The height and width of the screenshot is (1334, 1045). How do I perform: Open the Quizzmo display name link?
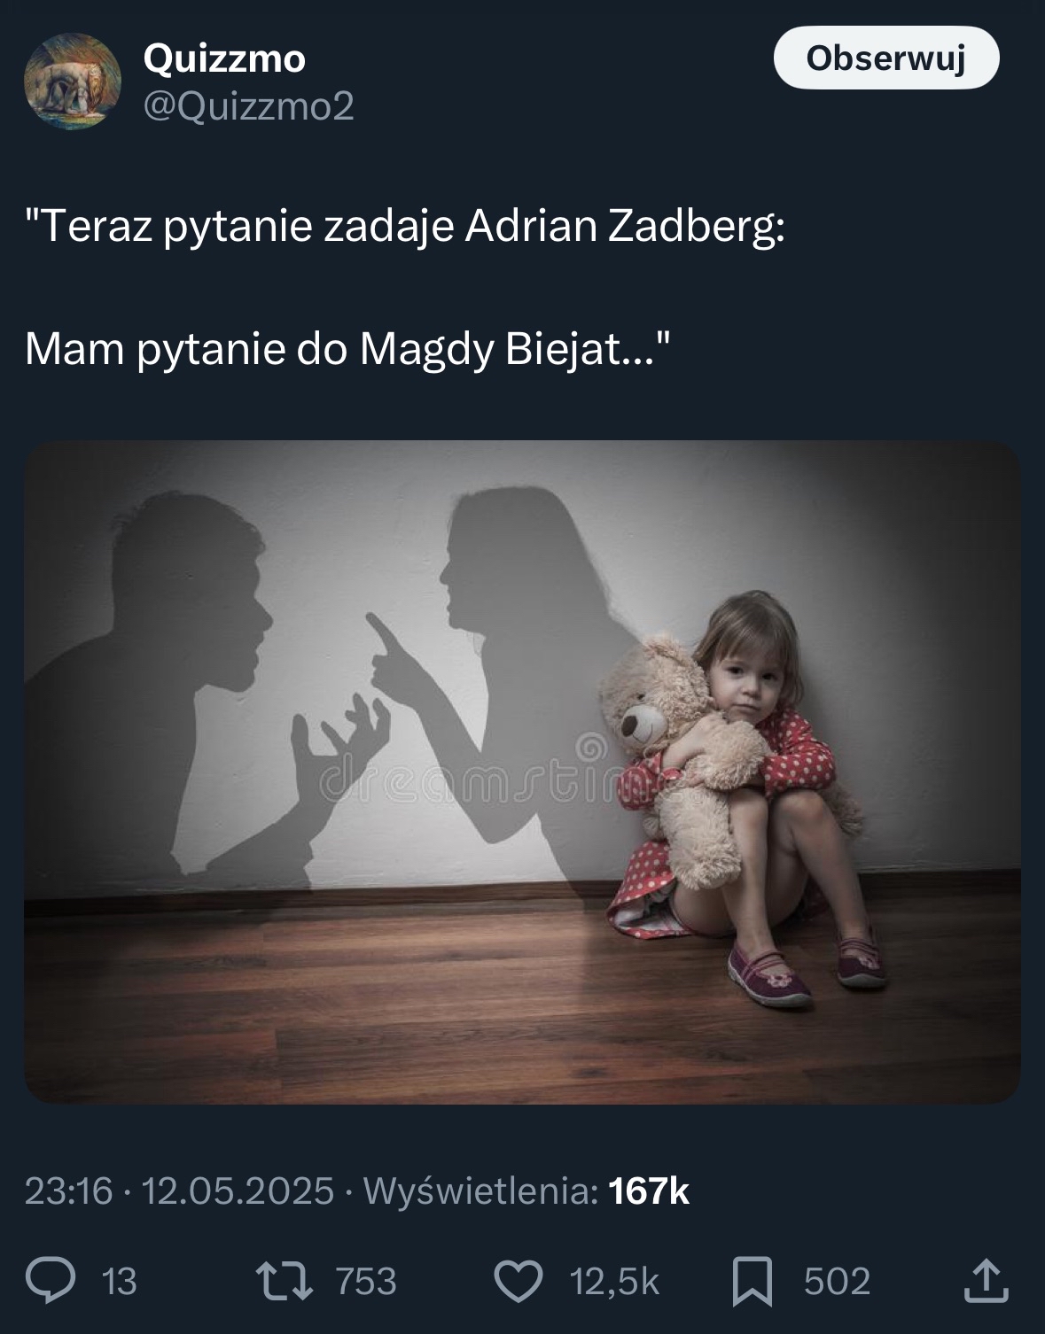(x=224, y=58)
